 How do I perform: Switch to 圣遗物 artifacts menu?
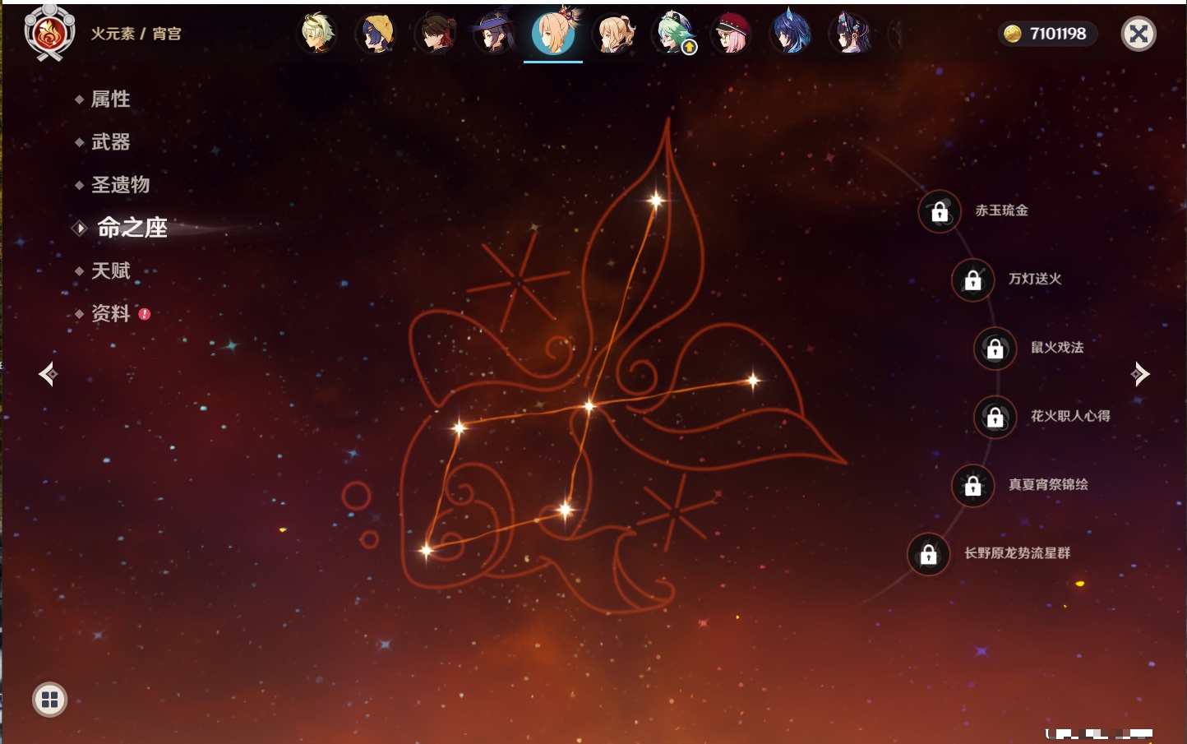(x=120, y=185)
